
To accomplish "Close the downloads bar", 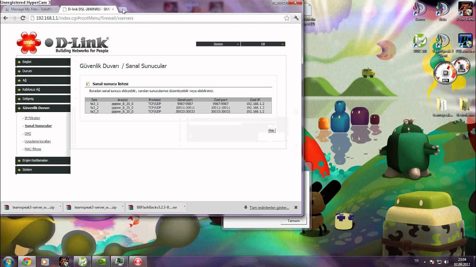I will click(296, 208).
